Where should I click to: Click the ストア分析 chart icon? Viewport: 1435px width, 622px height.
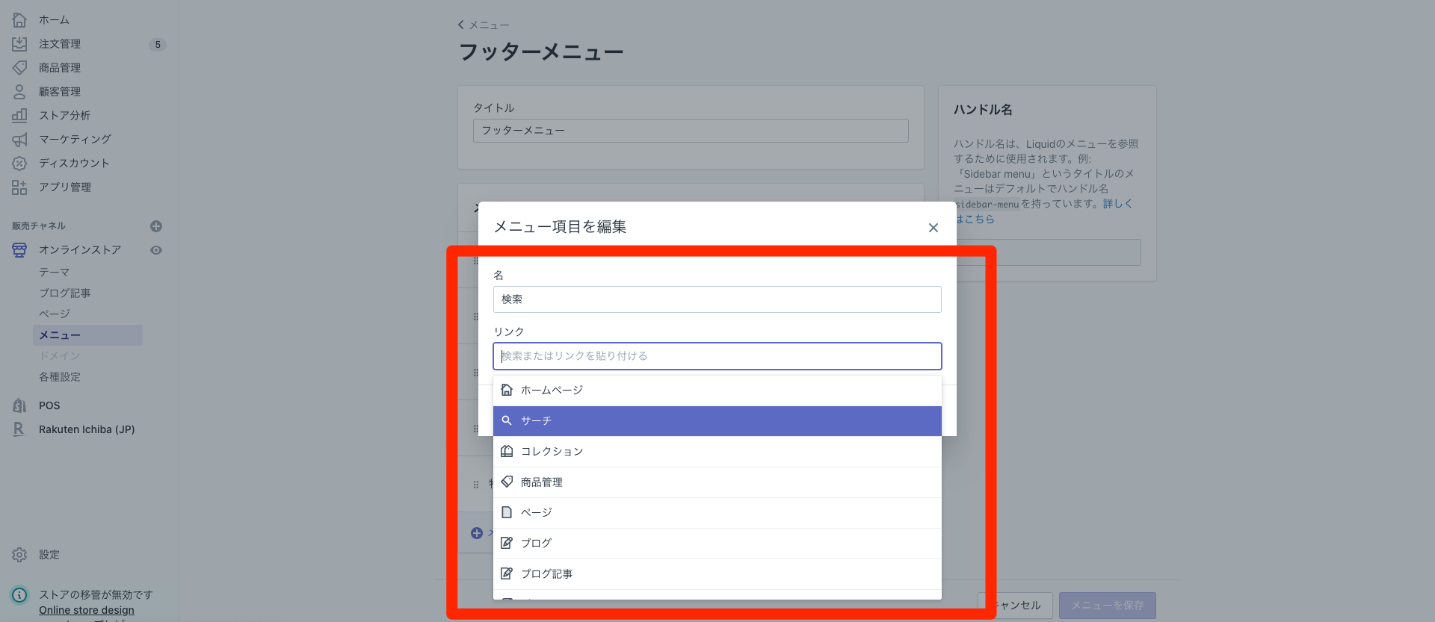tap(19, 116)
